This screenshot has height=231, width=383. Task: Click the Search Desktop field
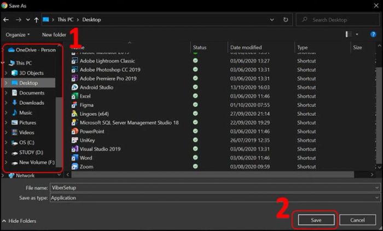(x=338, y=20)
